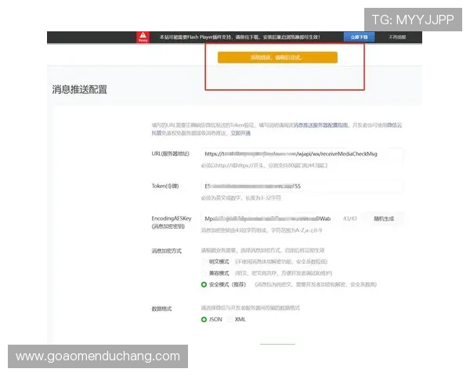Click the 43/43 character counter

(350, 219)
